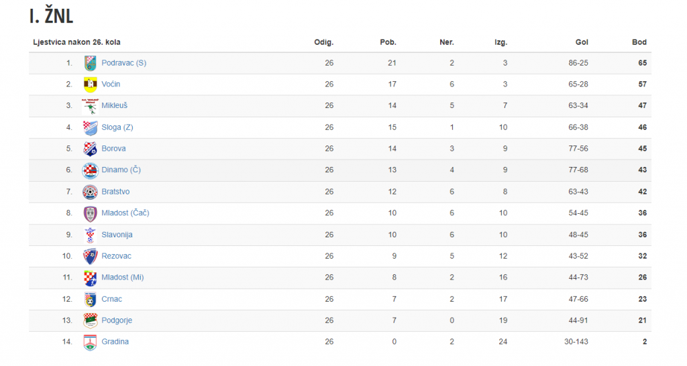Viewport: 687px width, 366px height.
Task: Click the Crnac club crest icon
Action: (x=91, y=300)
